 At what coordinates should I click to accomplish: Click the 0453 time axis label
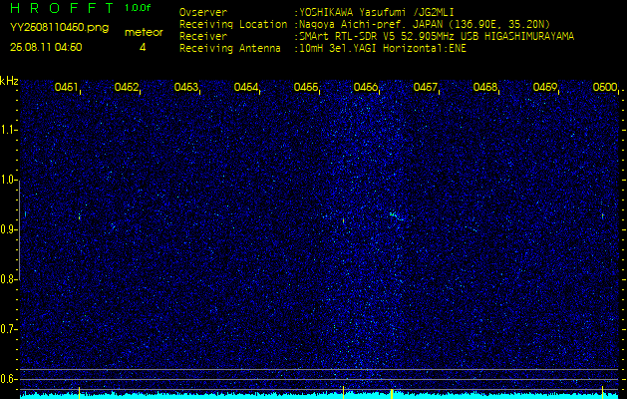tap(186, 87)
